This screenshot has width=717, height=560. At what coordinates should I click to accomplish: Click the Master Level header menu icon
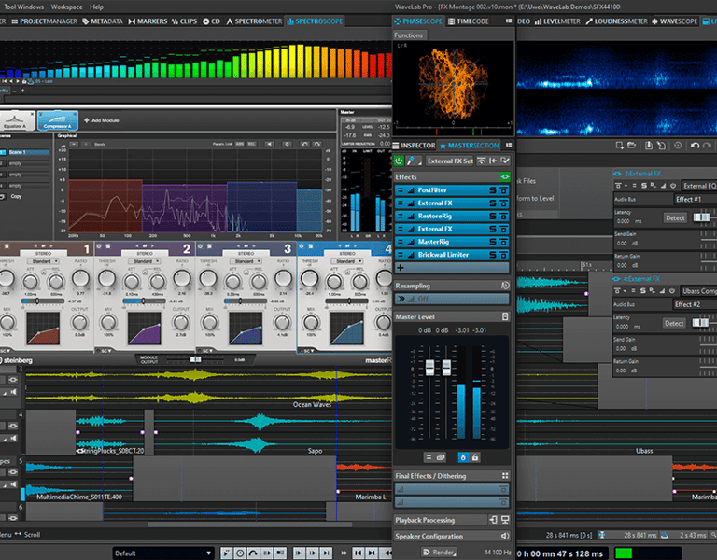(x=505, y=317)
